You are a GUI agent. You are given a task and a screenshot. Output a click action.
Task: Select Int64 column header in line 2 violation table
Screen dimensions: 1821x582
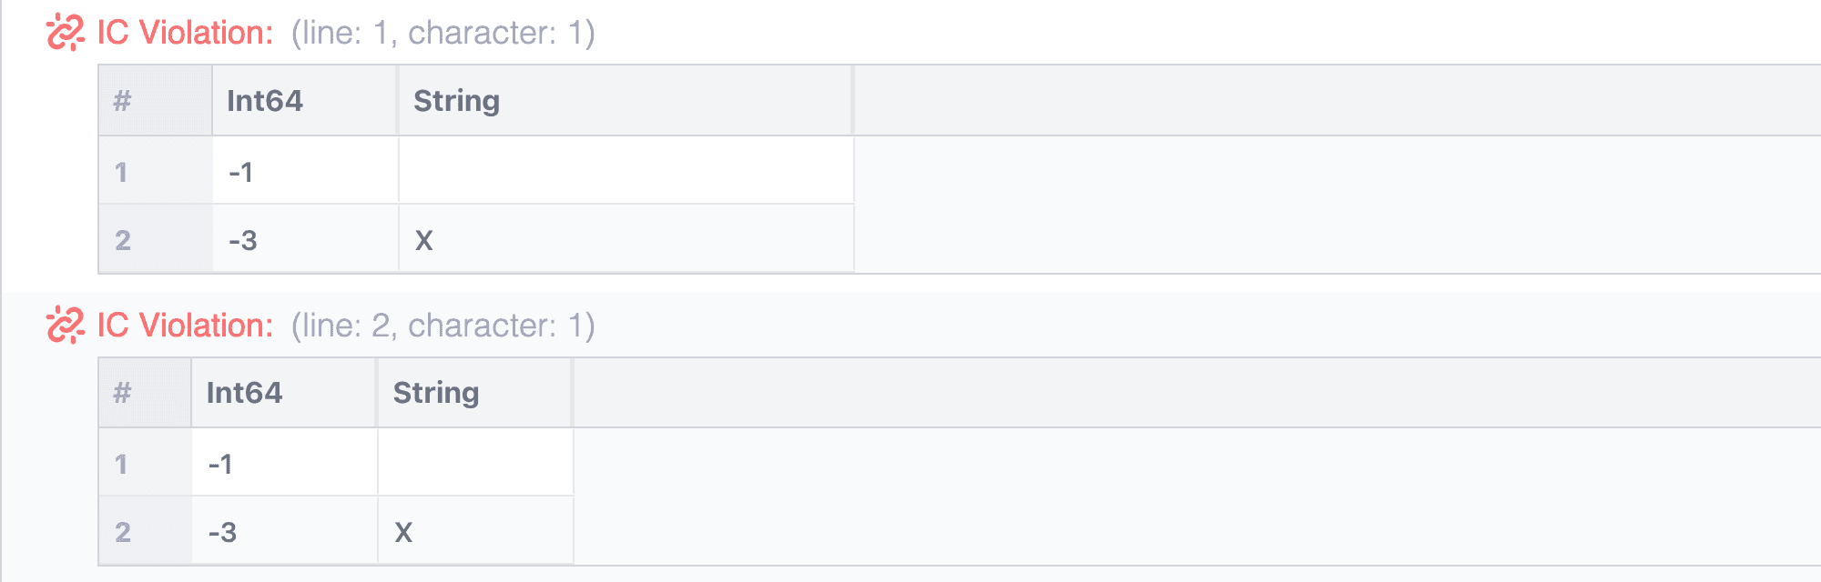(x=244, y=393)
